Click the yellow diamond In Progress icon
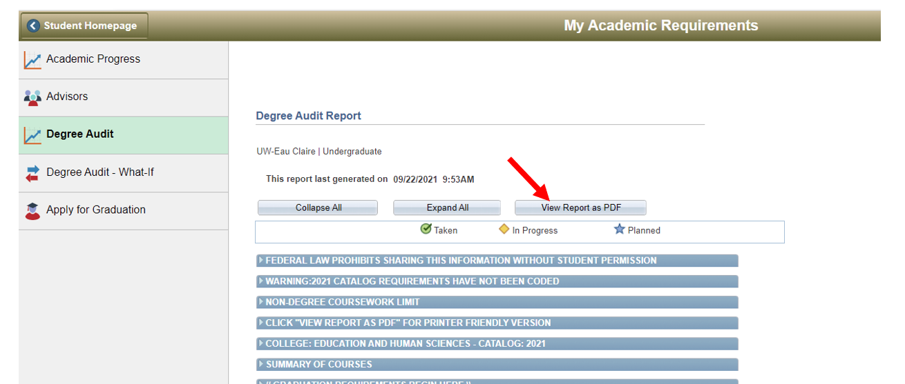Viewport: 905px width, 384px height. click(x=504, y=230)
